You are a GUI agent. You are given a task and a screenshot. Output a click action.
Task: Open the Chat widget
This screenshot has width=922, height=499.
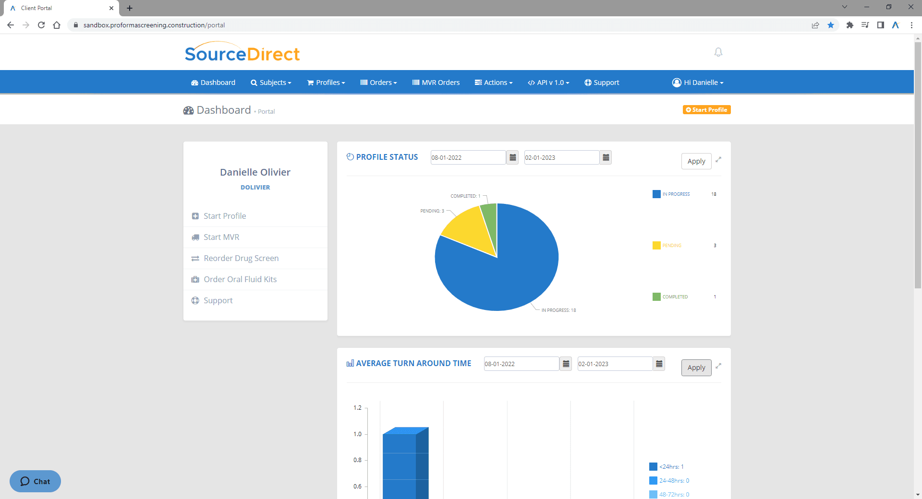coord(35,481)
